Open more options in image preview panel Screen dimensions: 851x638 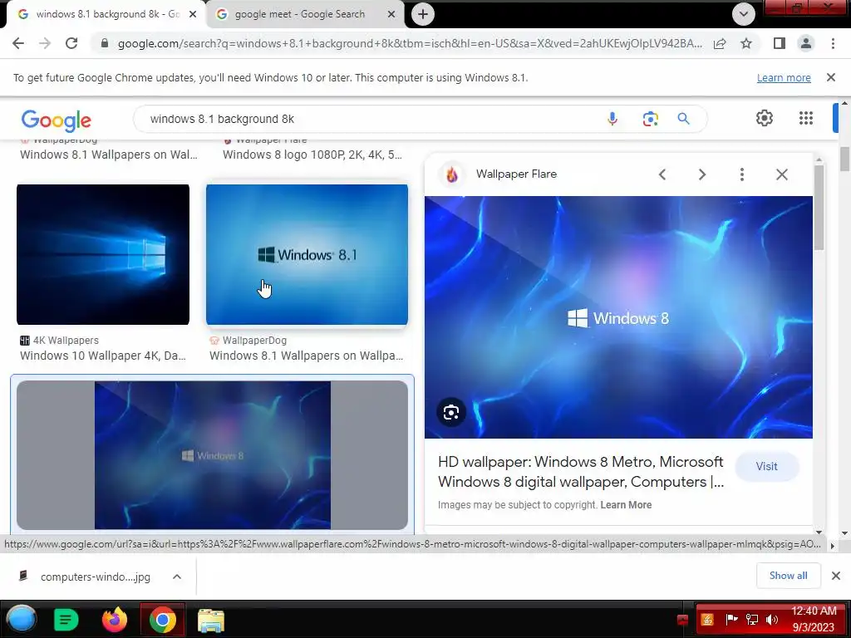[x=742, y=174]
